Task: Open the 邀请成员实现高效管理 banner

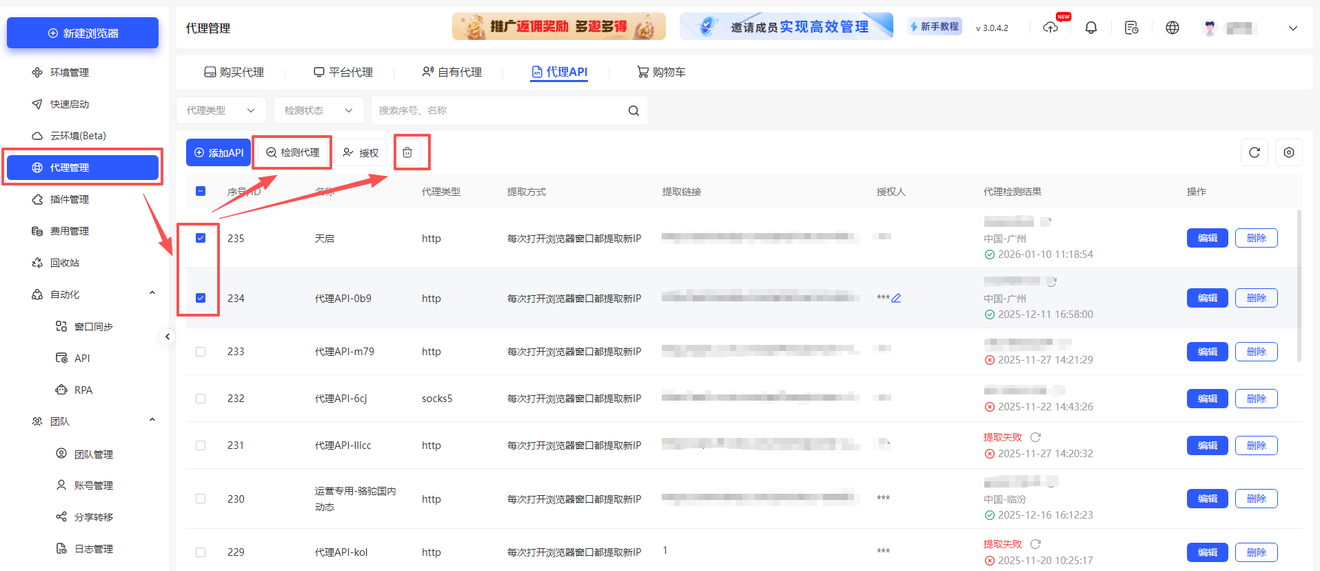Action: point(786,26)
